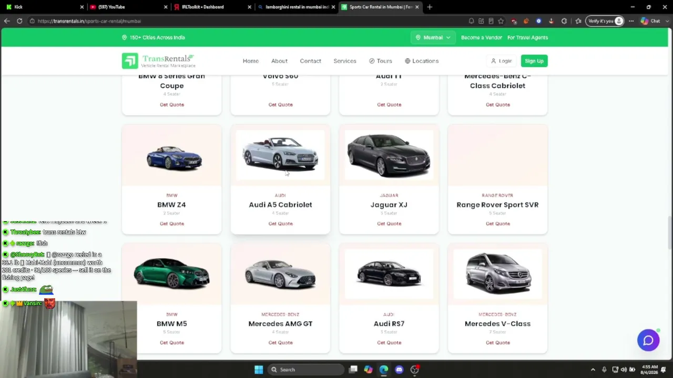This screenshot has width=673, height=378.
Task: Open the Favorites list icon
Action: tap(578, 21)
